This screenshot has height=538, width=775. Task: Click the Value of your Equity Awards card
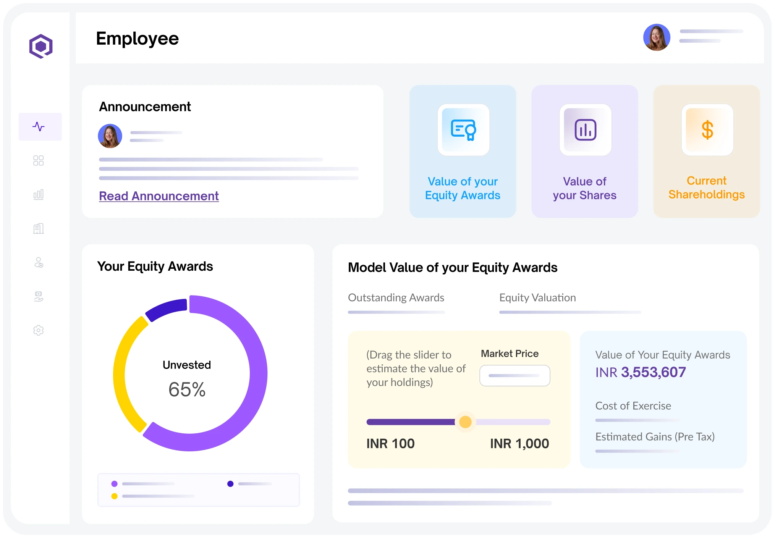[463, 188]
